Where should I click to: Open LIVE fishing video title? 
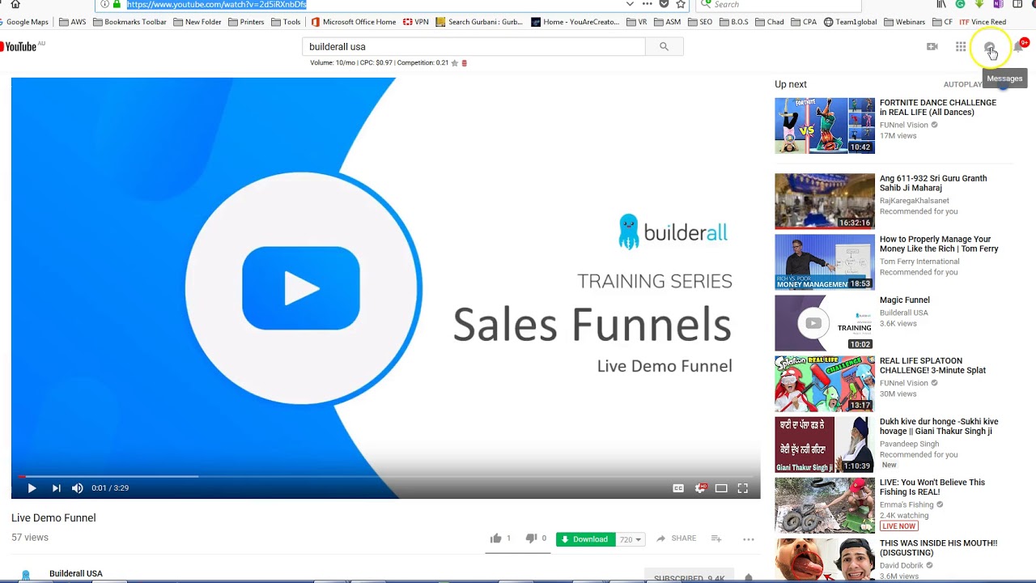tap(932, 487)
